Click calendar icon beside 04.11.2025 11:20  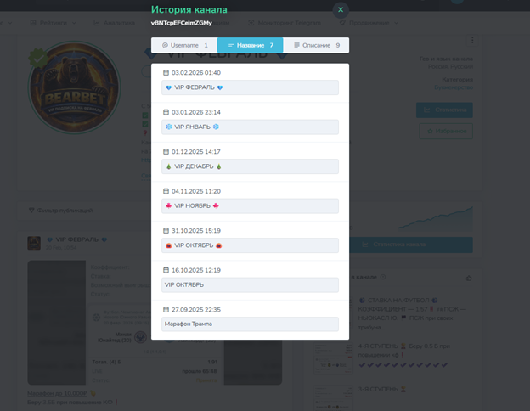coord(166,191)
